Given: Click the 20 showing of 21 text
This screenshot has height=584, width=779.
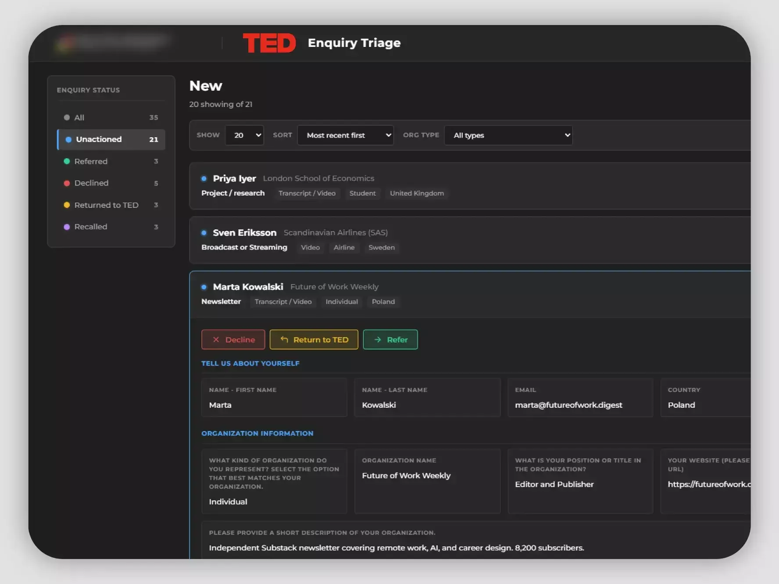Looking at the screenshot, I should click(221, 104).
